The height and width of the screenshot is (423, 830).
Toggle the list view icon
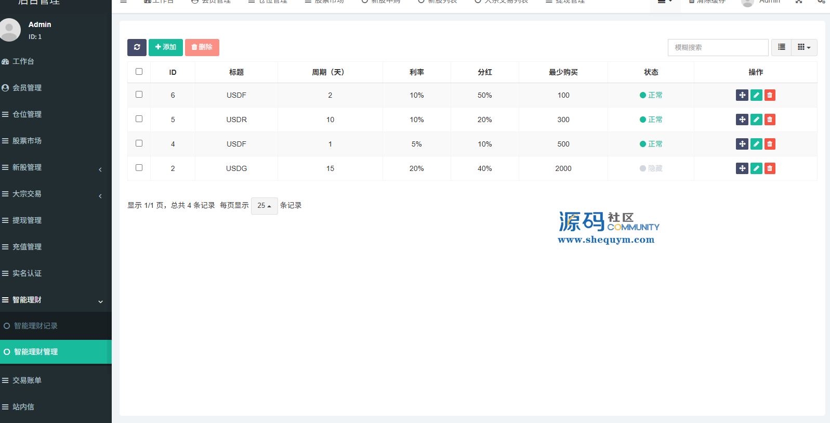tap(781, 47)
